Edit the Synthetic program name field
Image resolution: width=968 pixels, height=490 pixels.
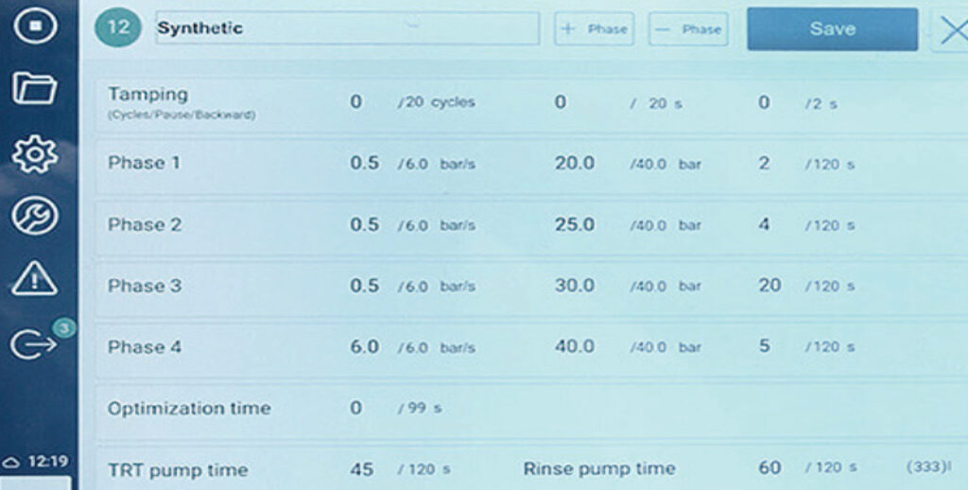click(x=347, y=28)
